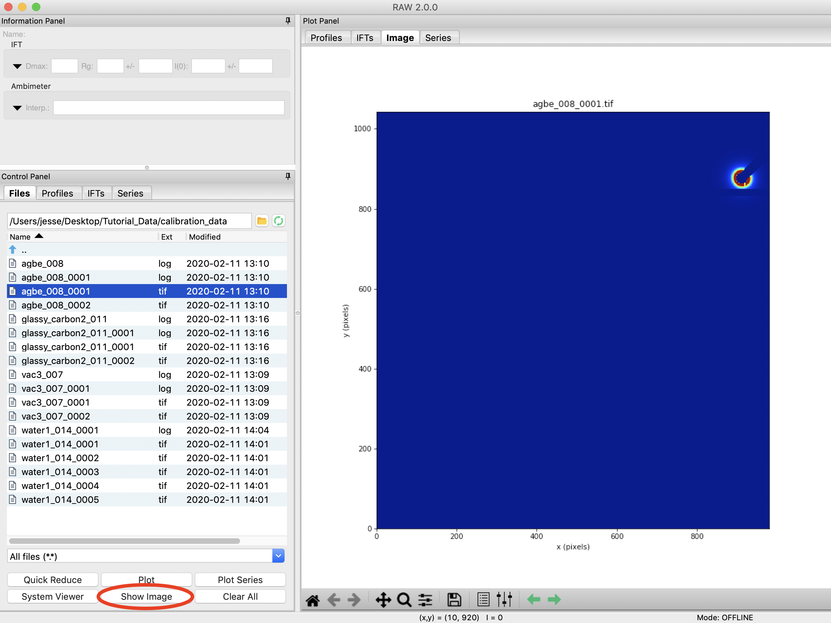
Task: Select water1_014_0003 tif file row
Action: click(x=147, y=472)
